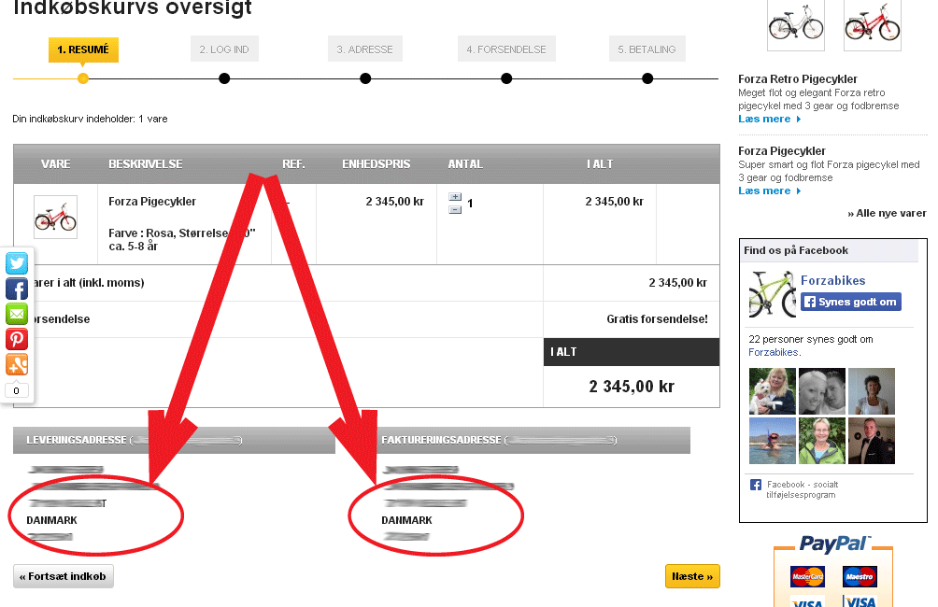The height and width of the screenshot is (607, 938).
Task: Increase quantity with the plus stepper
Action: [x=455, y=197]
